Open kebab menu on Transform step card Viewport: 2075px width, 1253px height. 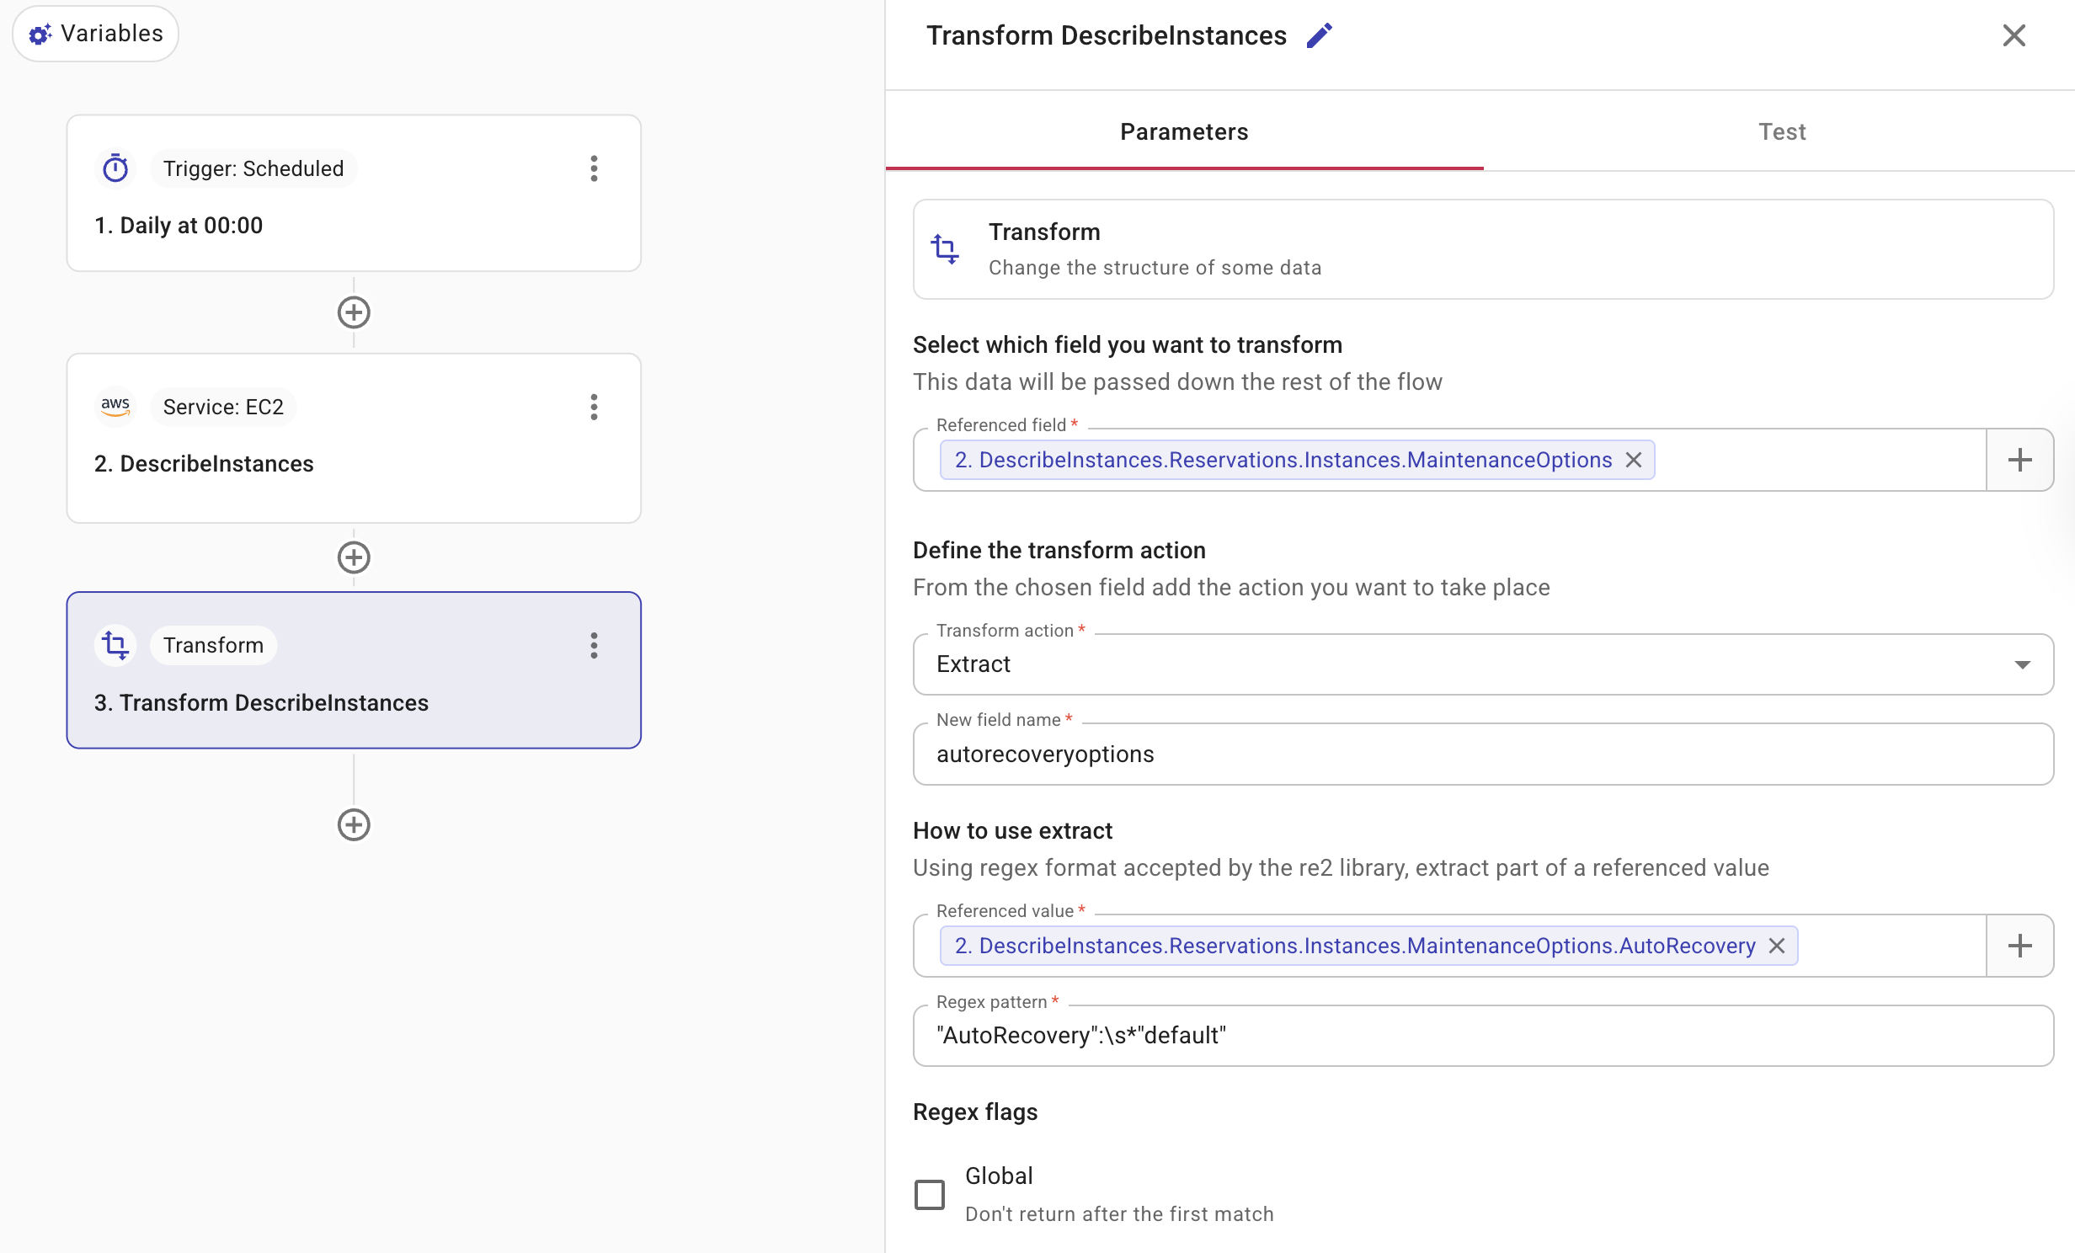click(x=594, y=646)
